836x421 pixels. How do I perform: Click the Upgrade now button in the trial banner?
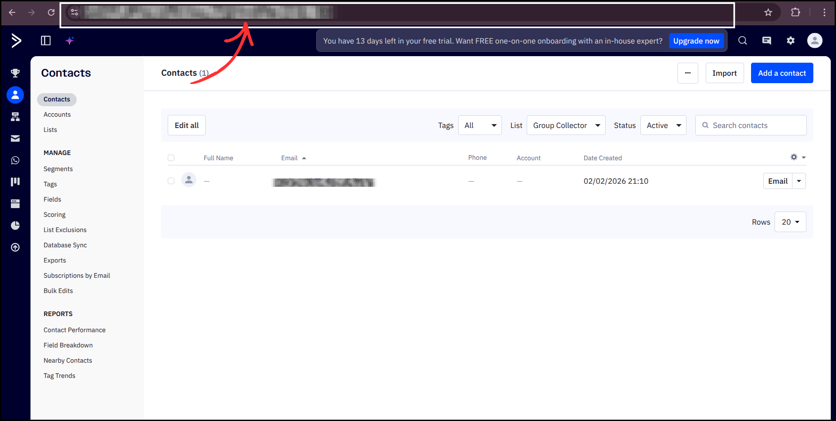(x=696, y=40)
